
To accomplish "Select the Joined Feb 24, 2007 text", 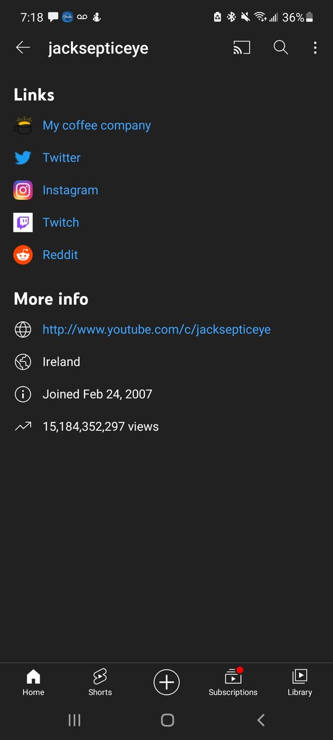I will [97, 394].
